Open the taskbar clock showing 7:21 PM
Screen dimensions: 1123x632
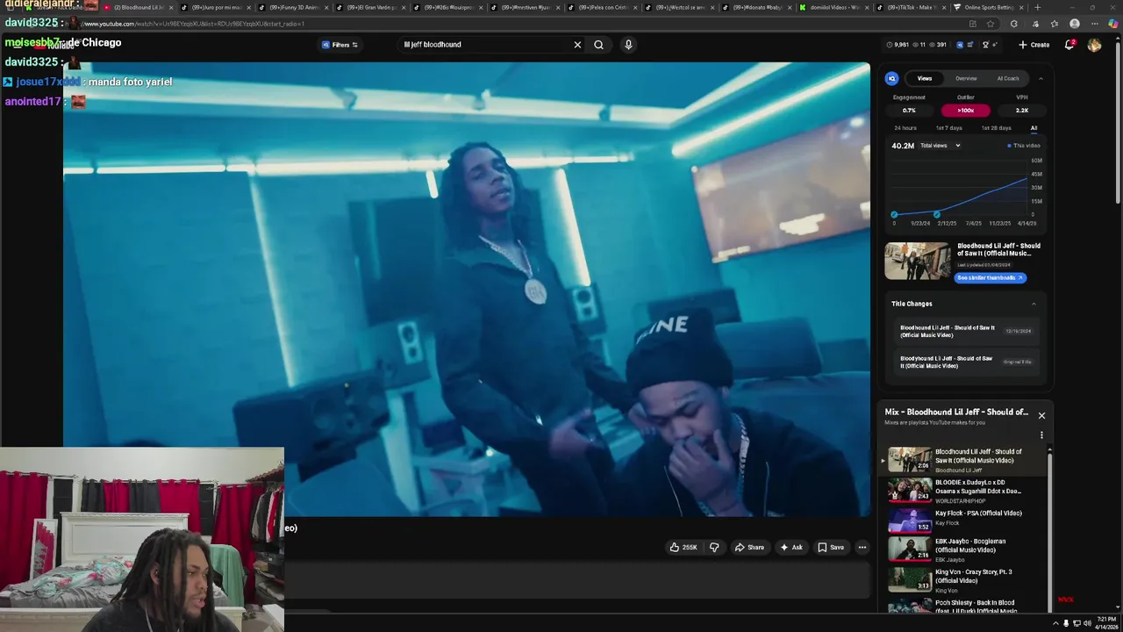tap(1106, 623)
